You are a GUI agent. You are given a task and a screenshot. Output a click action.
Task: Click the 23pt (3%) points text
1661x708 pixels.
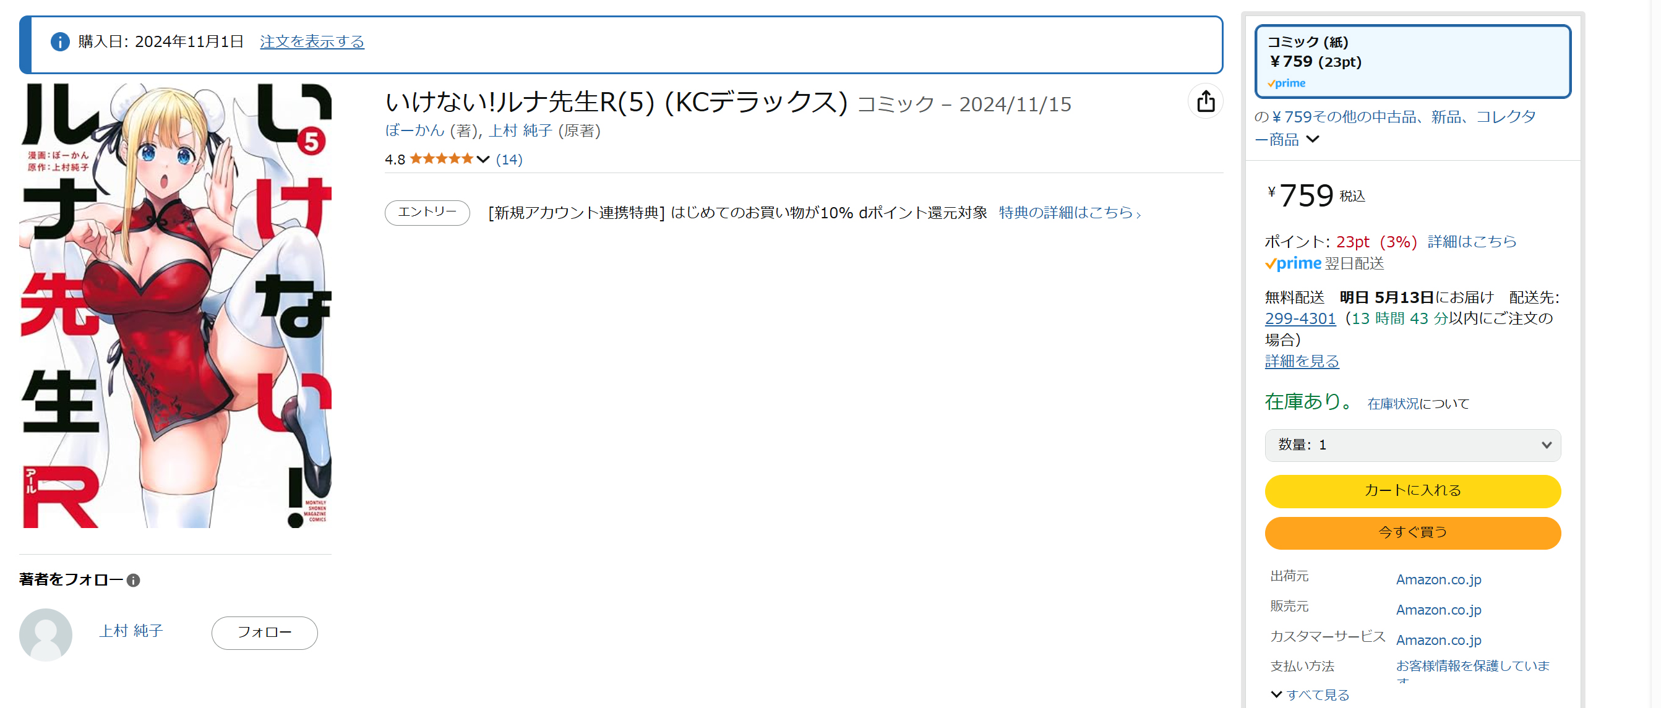pos(1376,242)
